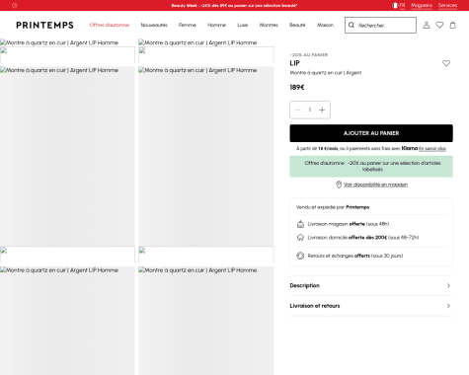Open Beauté menu
The height and width of the screenshot is (375, 469).
[x=297, y=25]
